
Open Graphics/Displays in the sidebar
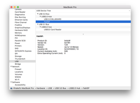tap(22, 28)
